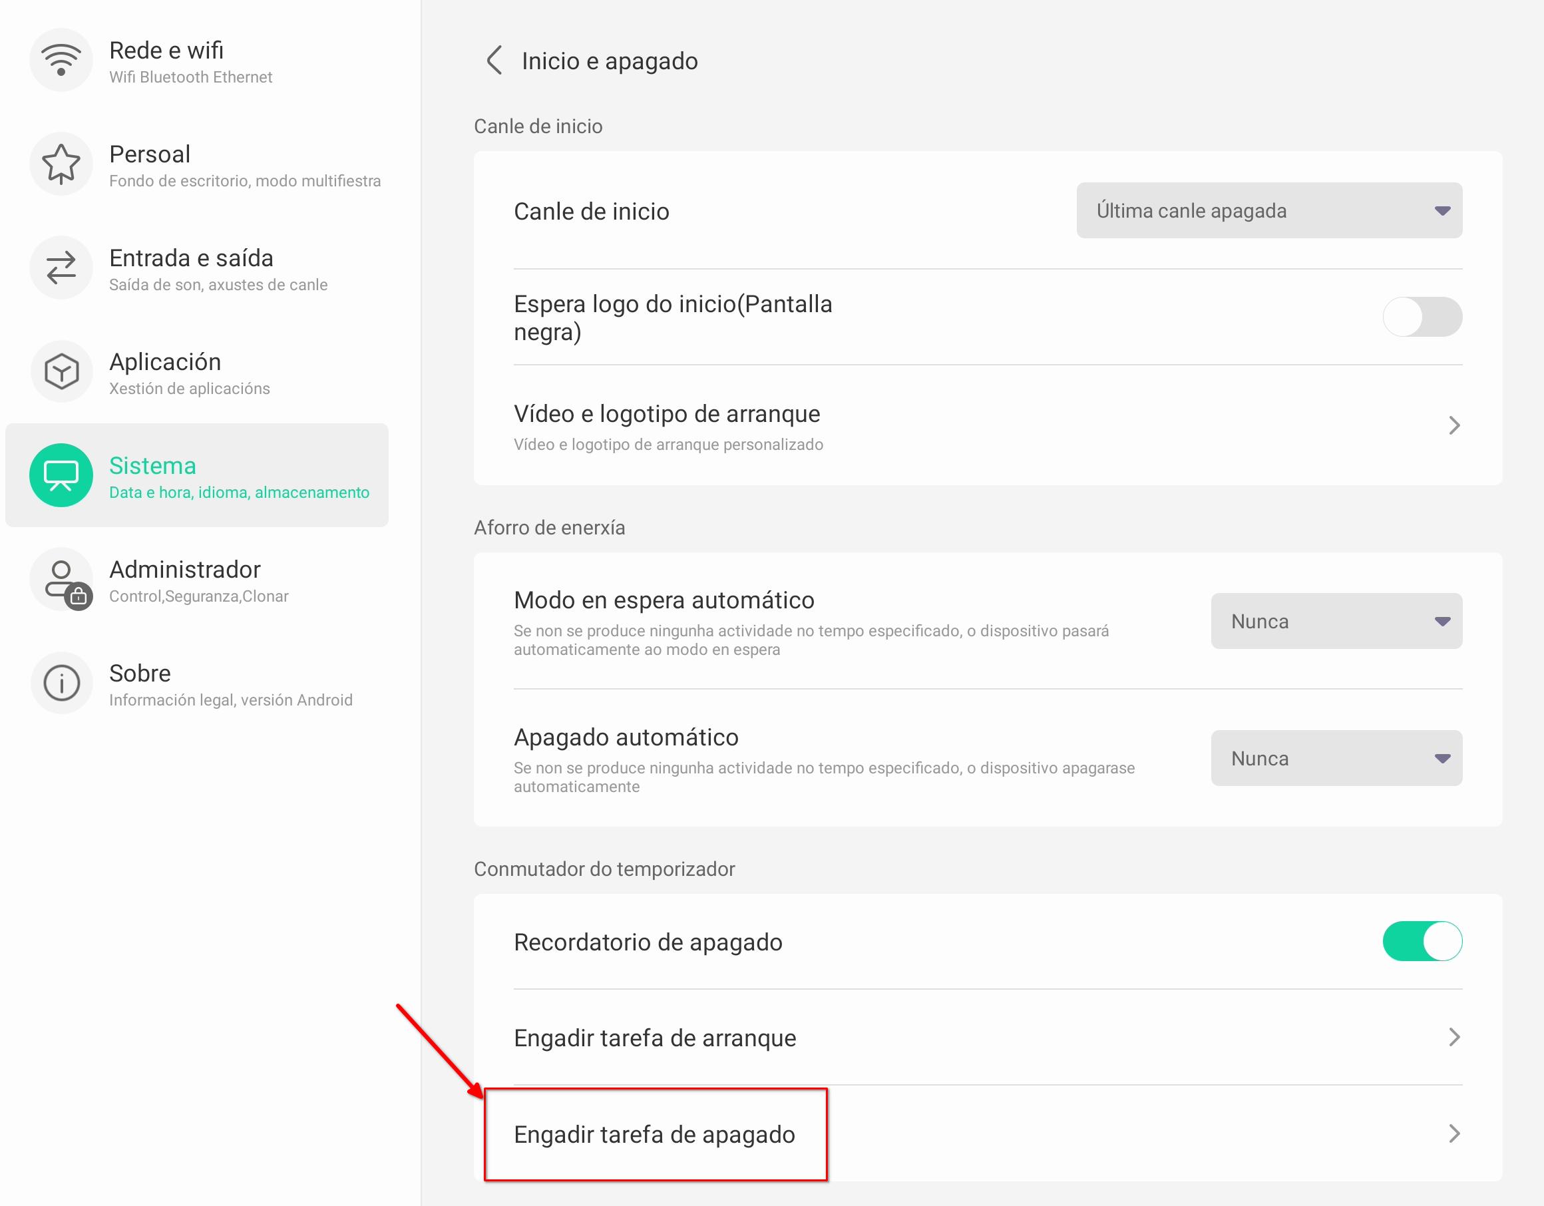1544x1206 pixels.
Task: Select the Persoal star icon
Action: [61, 164]
